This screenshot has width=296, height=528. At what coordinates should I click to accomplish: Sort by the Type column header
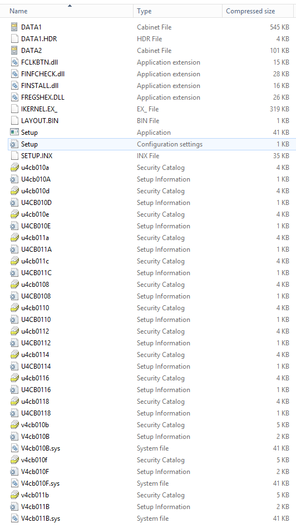coord(144,11)
